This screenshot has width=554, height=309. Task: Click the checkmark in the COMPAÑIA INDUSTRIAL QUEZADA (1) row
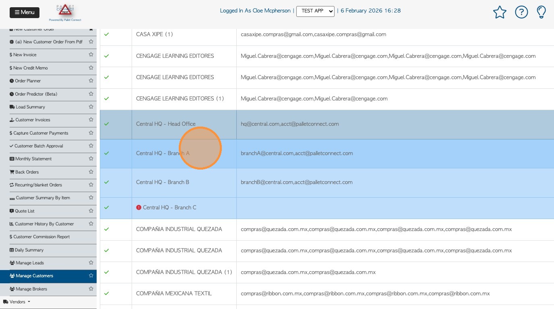107,272
